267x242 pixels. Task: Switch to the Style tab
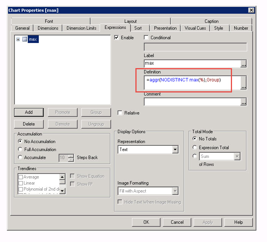tap(218, 28)
